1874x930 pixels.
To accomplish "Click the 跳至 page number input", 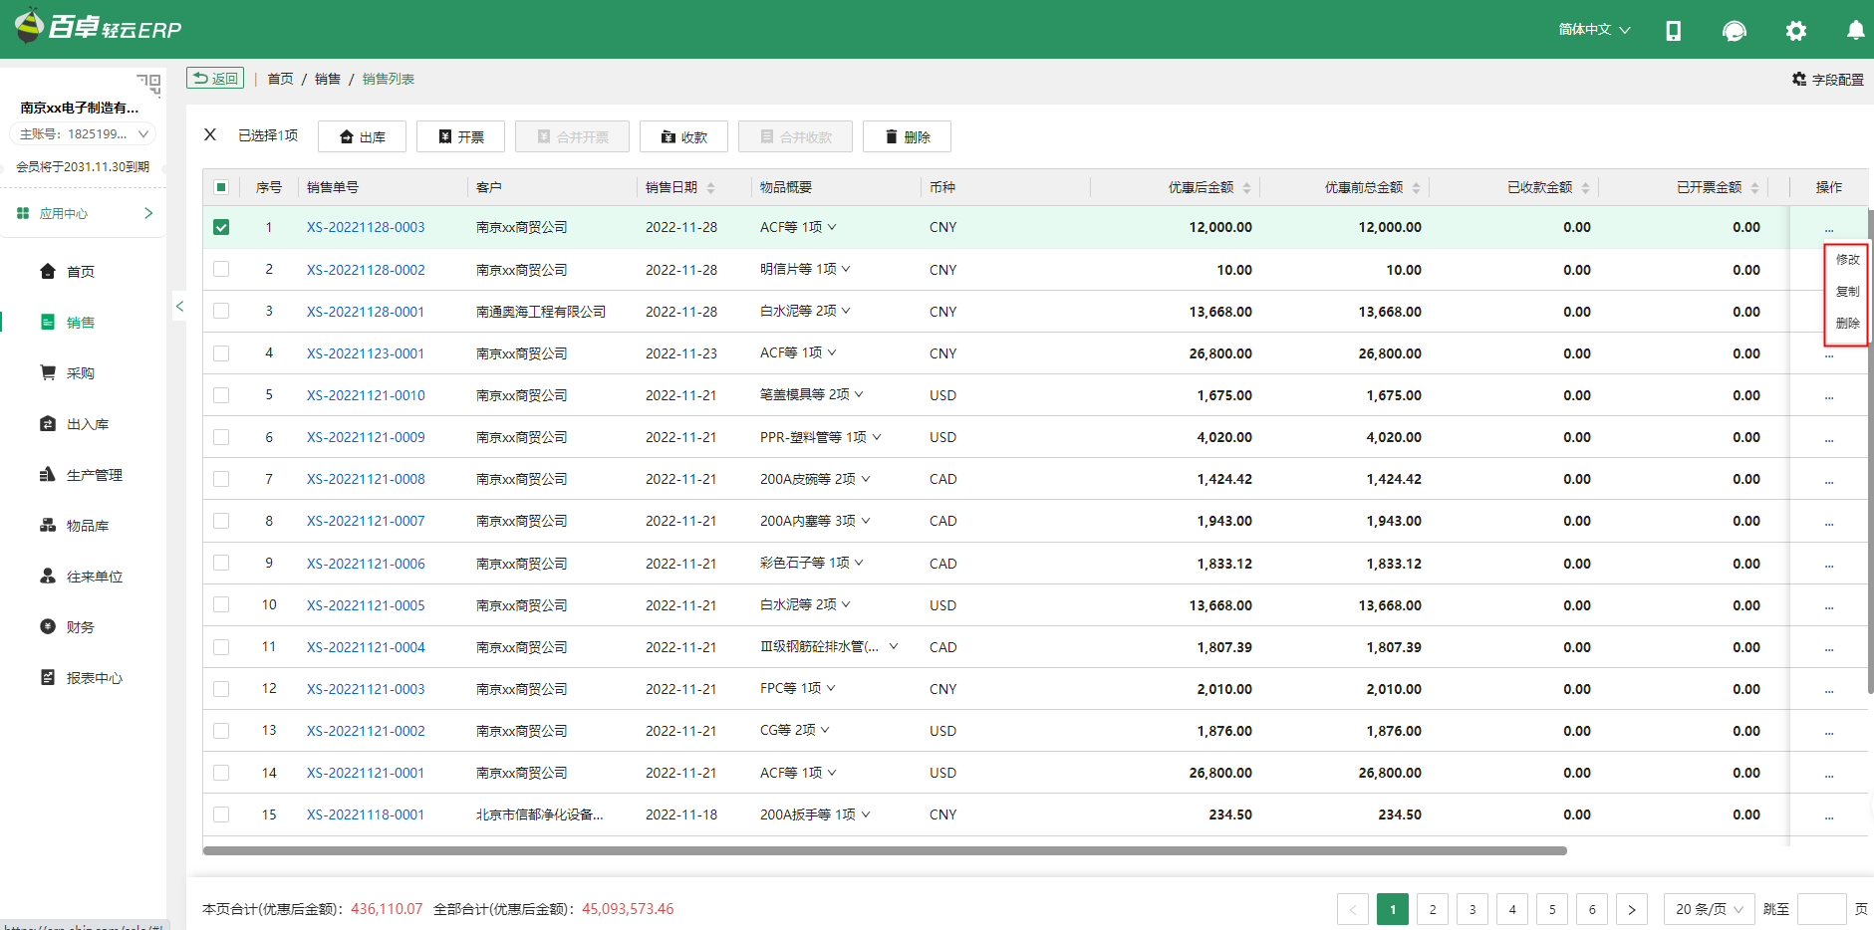I will (x=1822, y=909).
